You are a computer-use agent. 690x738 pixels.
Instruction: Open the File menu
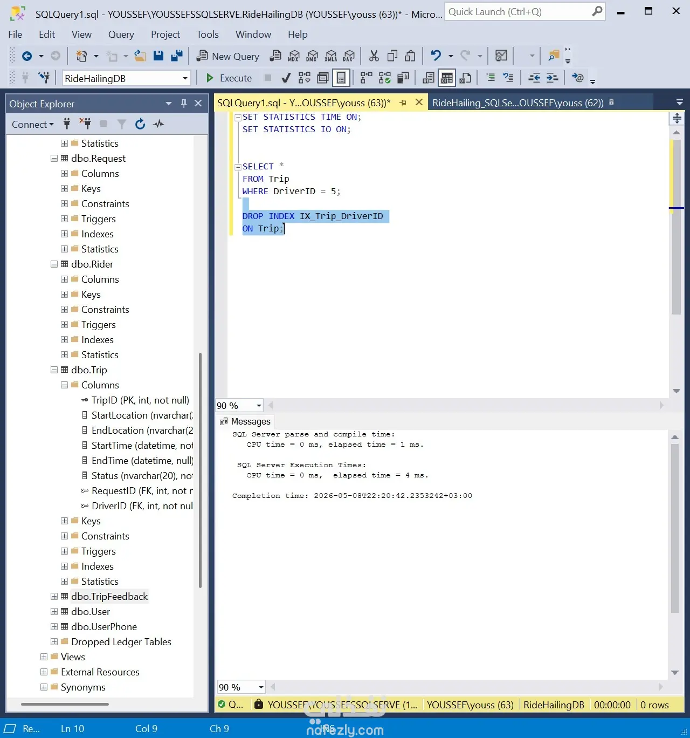[15, 35]
